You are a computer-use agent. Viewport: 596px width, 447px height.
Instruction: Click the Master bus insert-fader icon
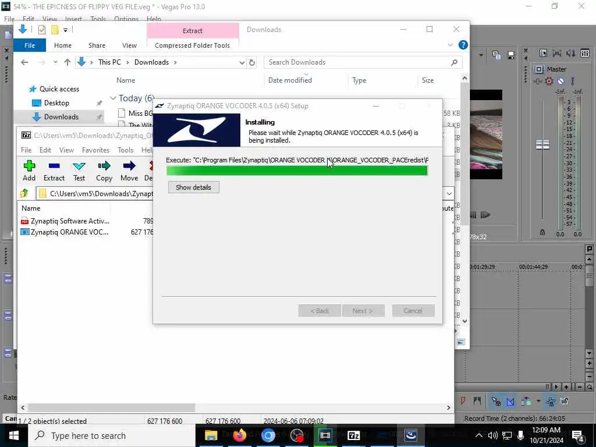[537, 81]
